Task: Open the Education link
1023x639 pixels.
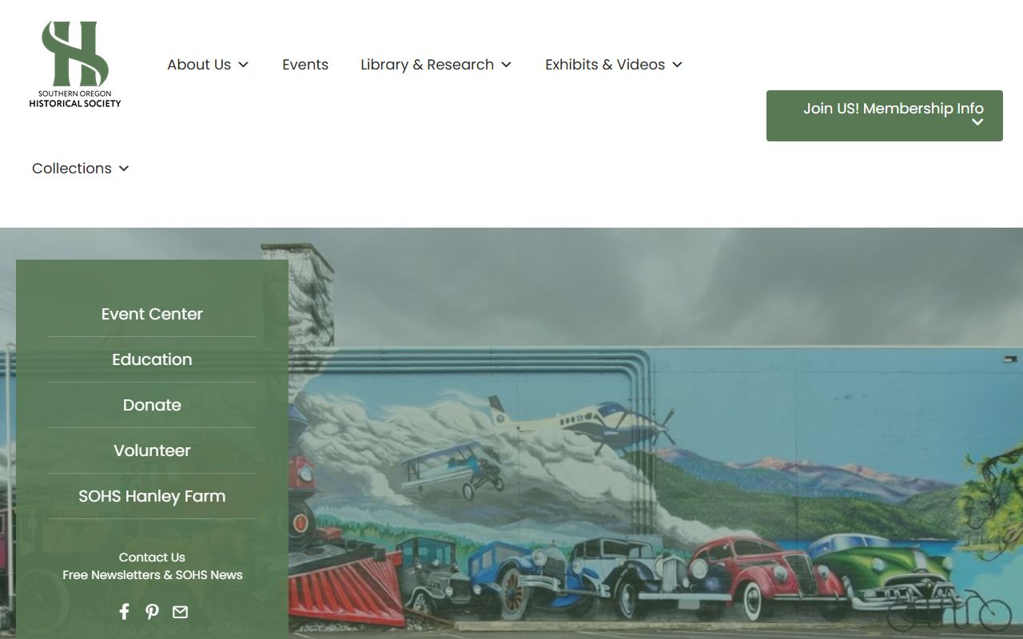Action: pyautogui.click(x=152, y=359)
